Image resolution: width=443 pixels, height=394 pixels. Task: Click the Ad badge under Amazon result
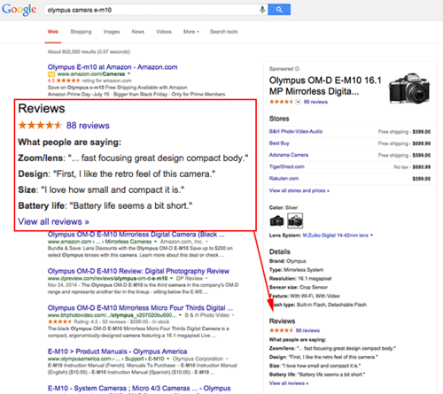pyautogui.click(x=51, y=74)
